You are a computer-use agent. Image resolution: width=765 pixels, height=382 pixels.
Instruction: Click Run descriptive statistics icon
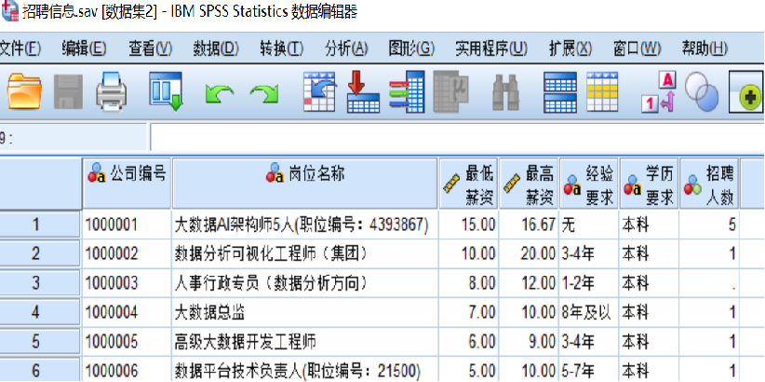451,91
